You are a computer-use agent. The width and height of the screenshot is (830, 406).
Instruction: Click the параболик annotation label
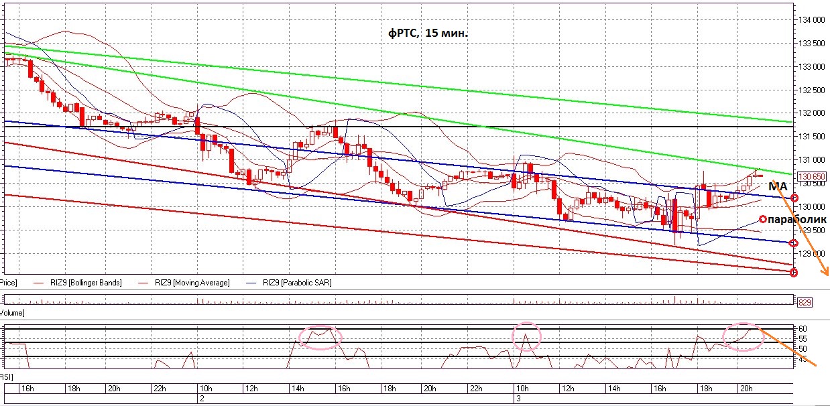(x=797, y=219)
